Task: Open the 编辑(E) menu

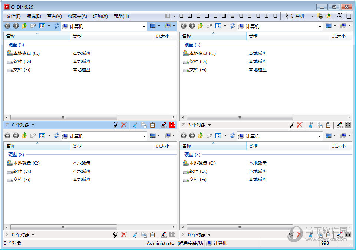Action: tap(34, 16)
